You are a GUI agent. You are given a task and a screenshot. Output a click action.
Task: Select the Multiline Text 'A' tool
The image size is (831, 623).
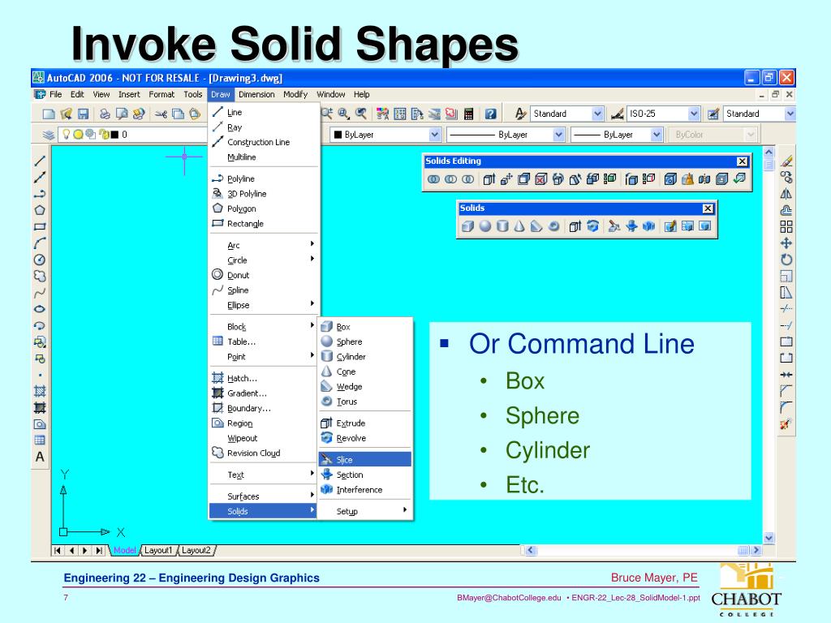(x=40, y=457)
